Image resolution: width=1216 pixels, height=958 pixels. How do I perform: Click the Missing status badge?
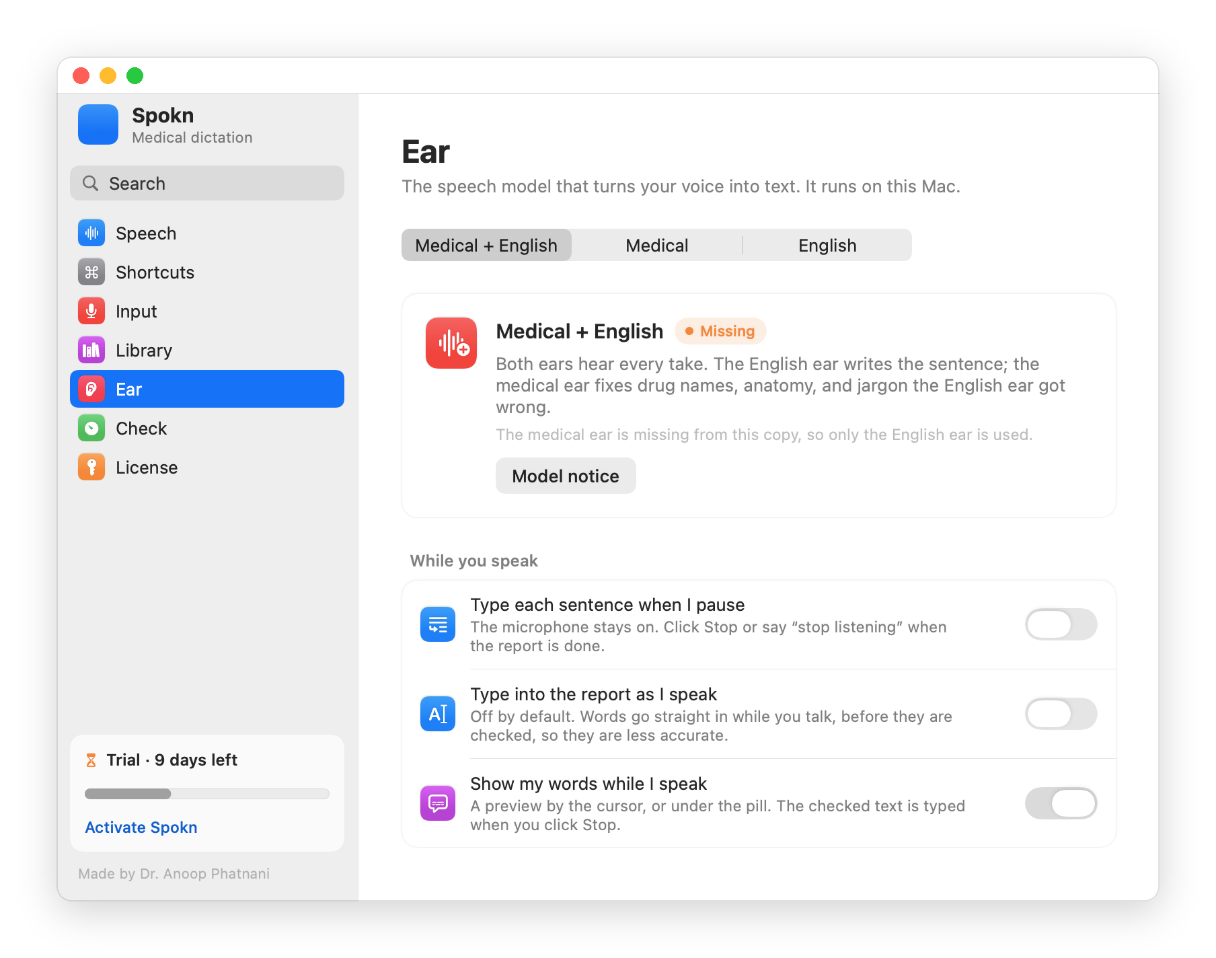[720, 331]
